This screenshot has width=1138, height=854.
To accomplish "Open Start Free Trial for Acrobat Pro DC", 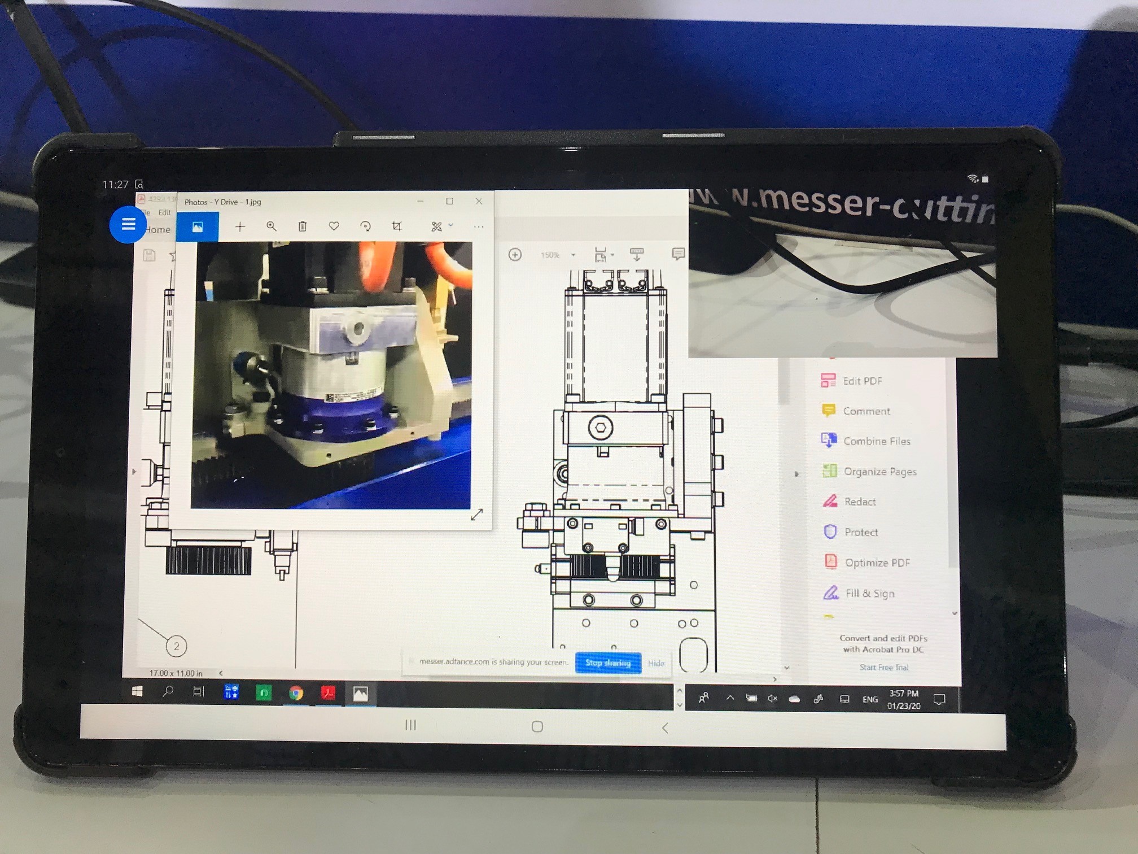I will [x=883, y=667].
